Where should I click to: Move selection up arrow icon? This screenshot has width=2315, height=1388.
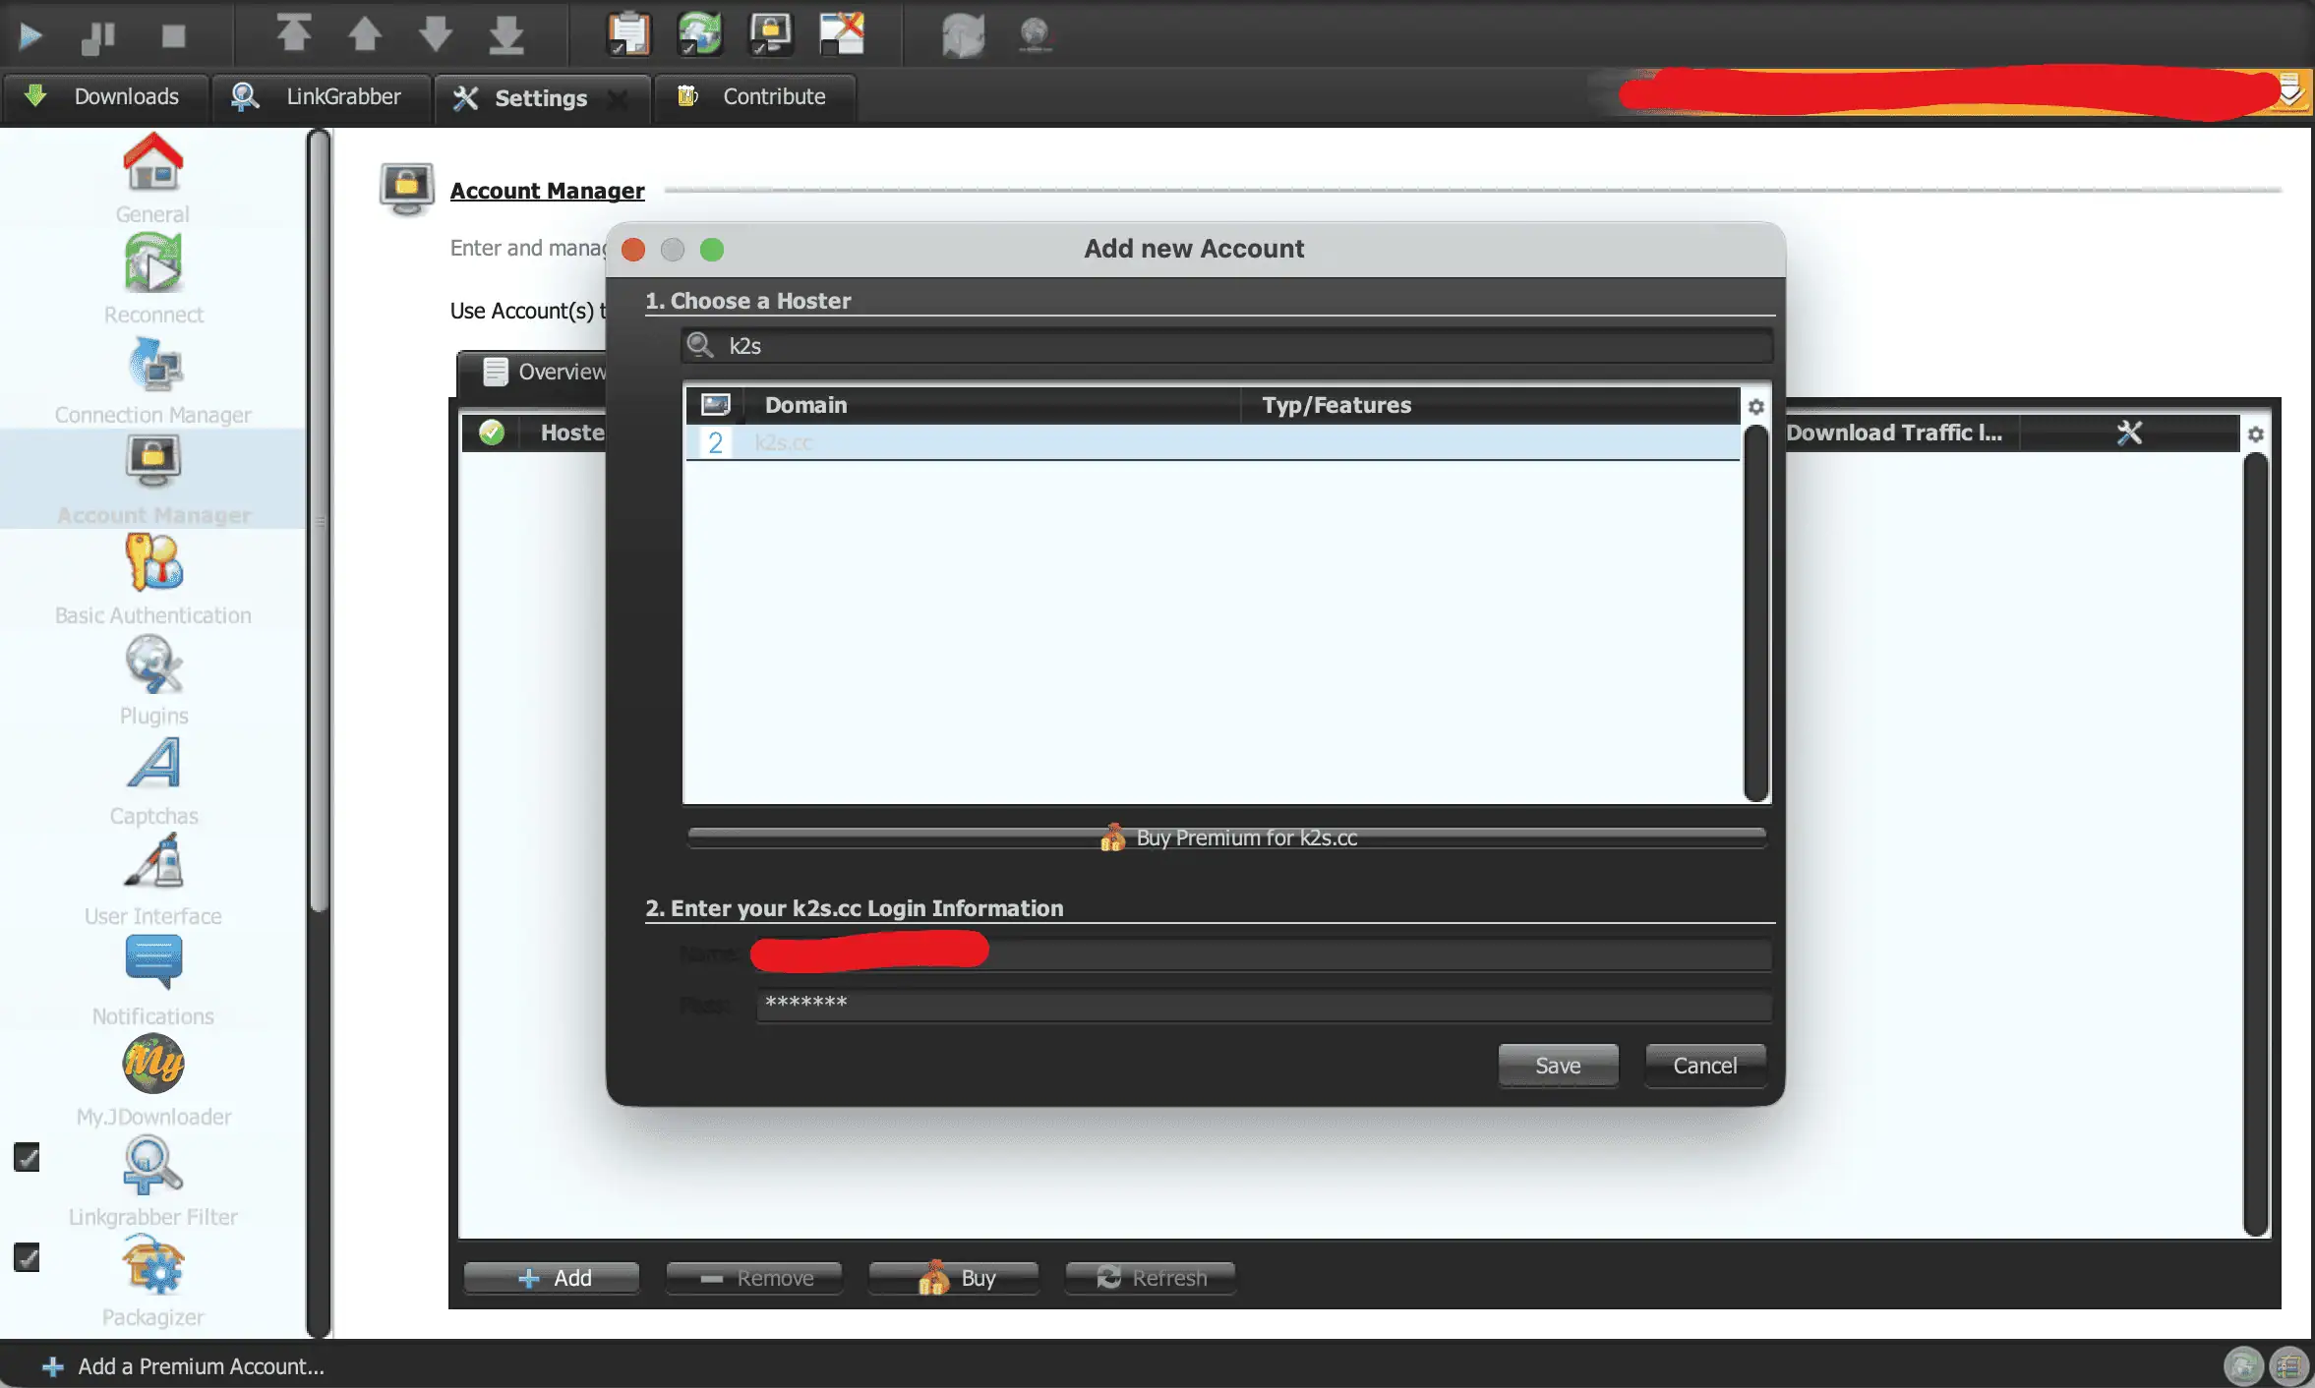(365, 33)
